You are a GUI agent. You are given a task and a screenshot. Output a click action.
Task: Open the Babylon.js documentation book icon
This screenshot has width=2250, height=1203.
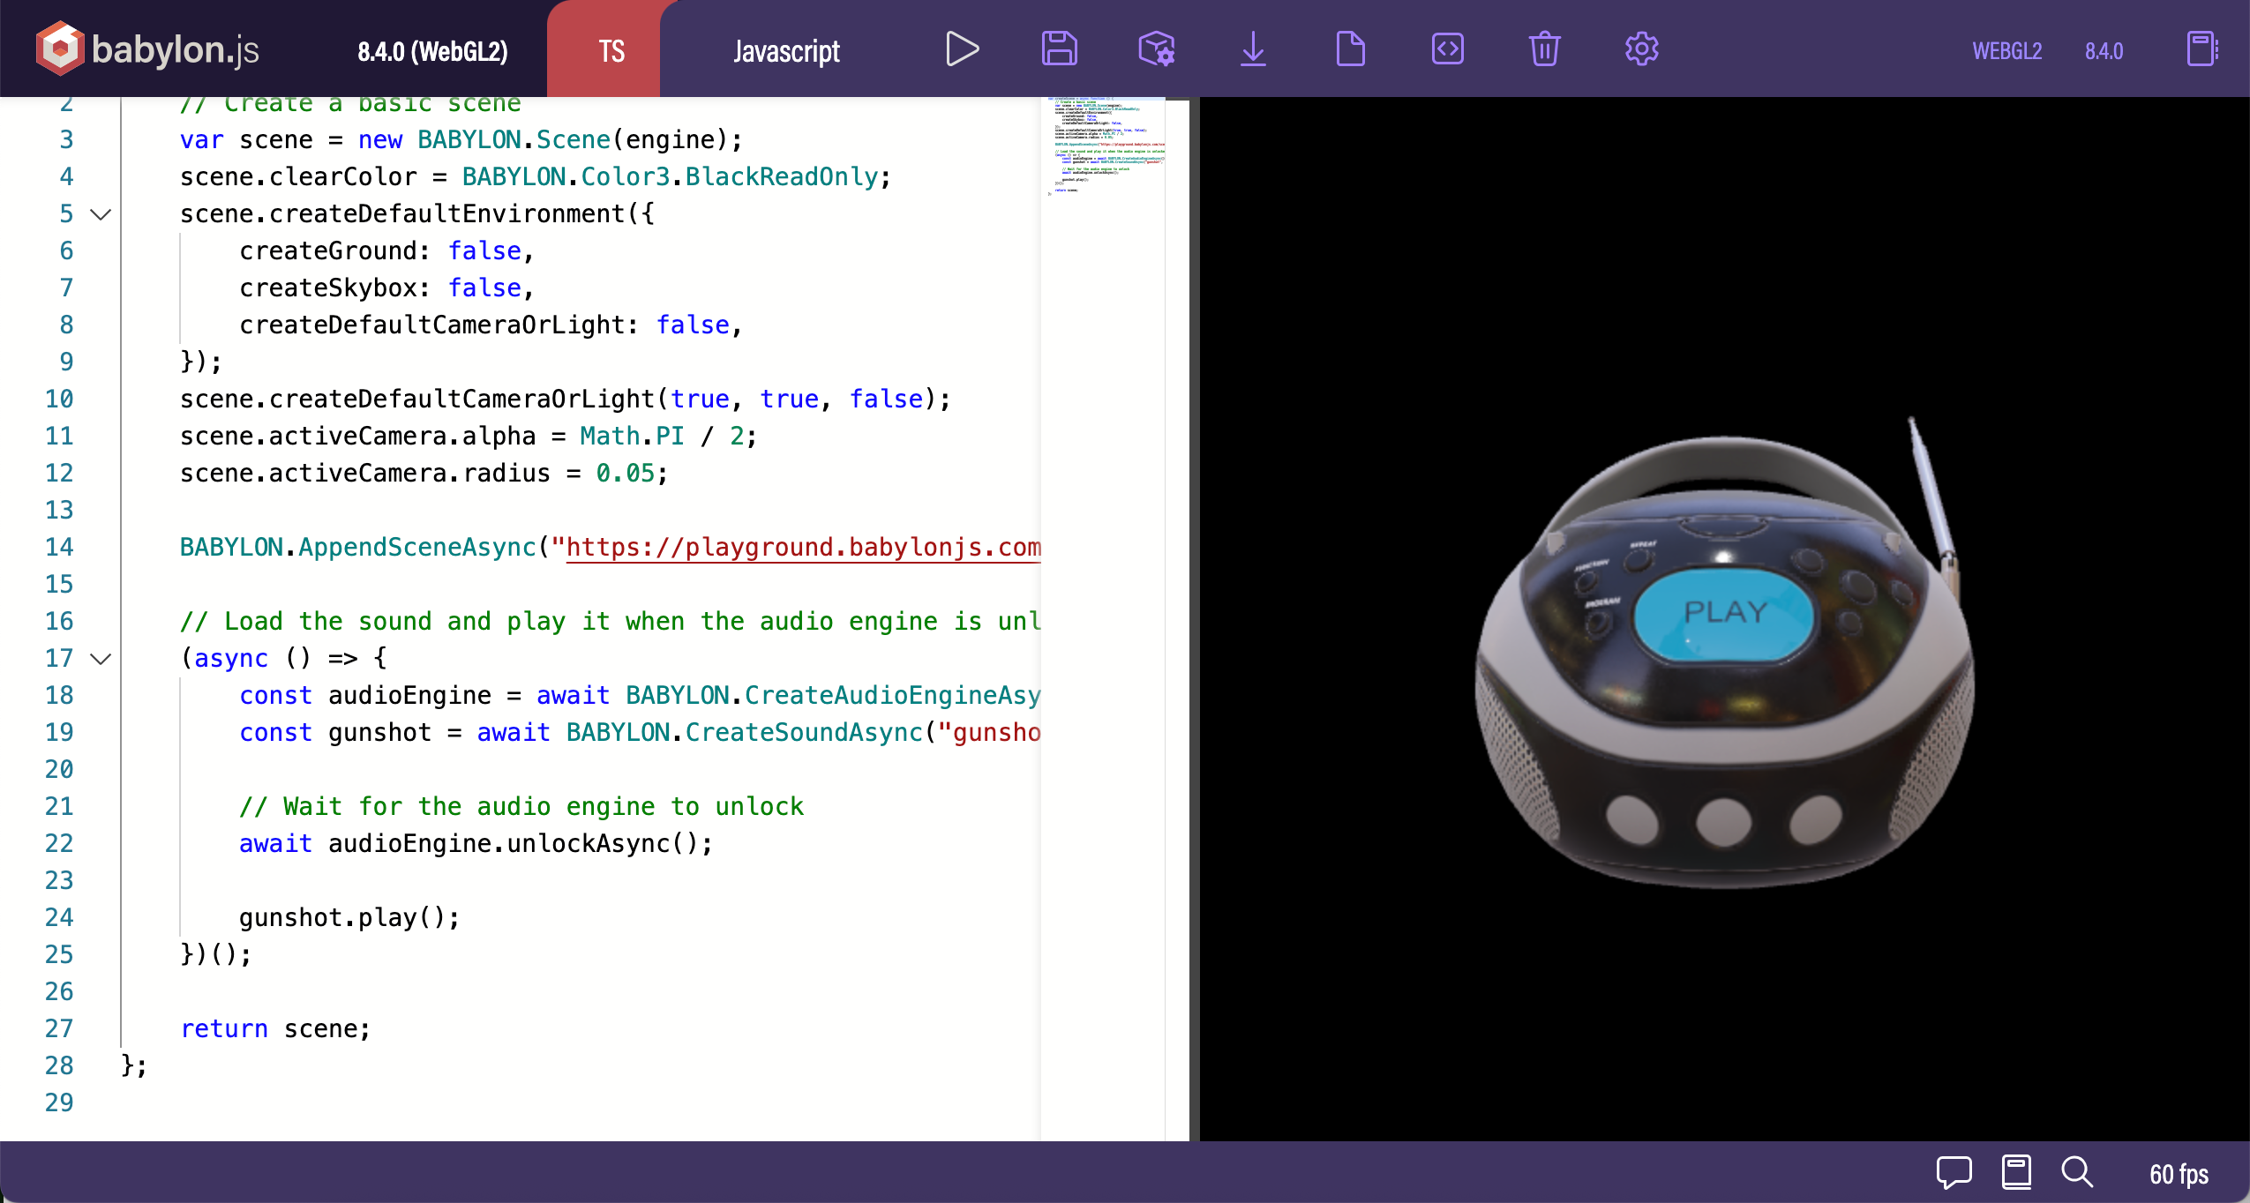[2014, 1171]
